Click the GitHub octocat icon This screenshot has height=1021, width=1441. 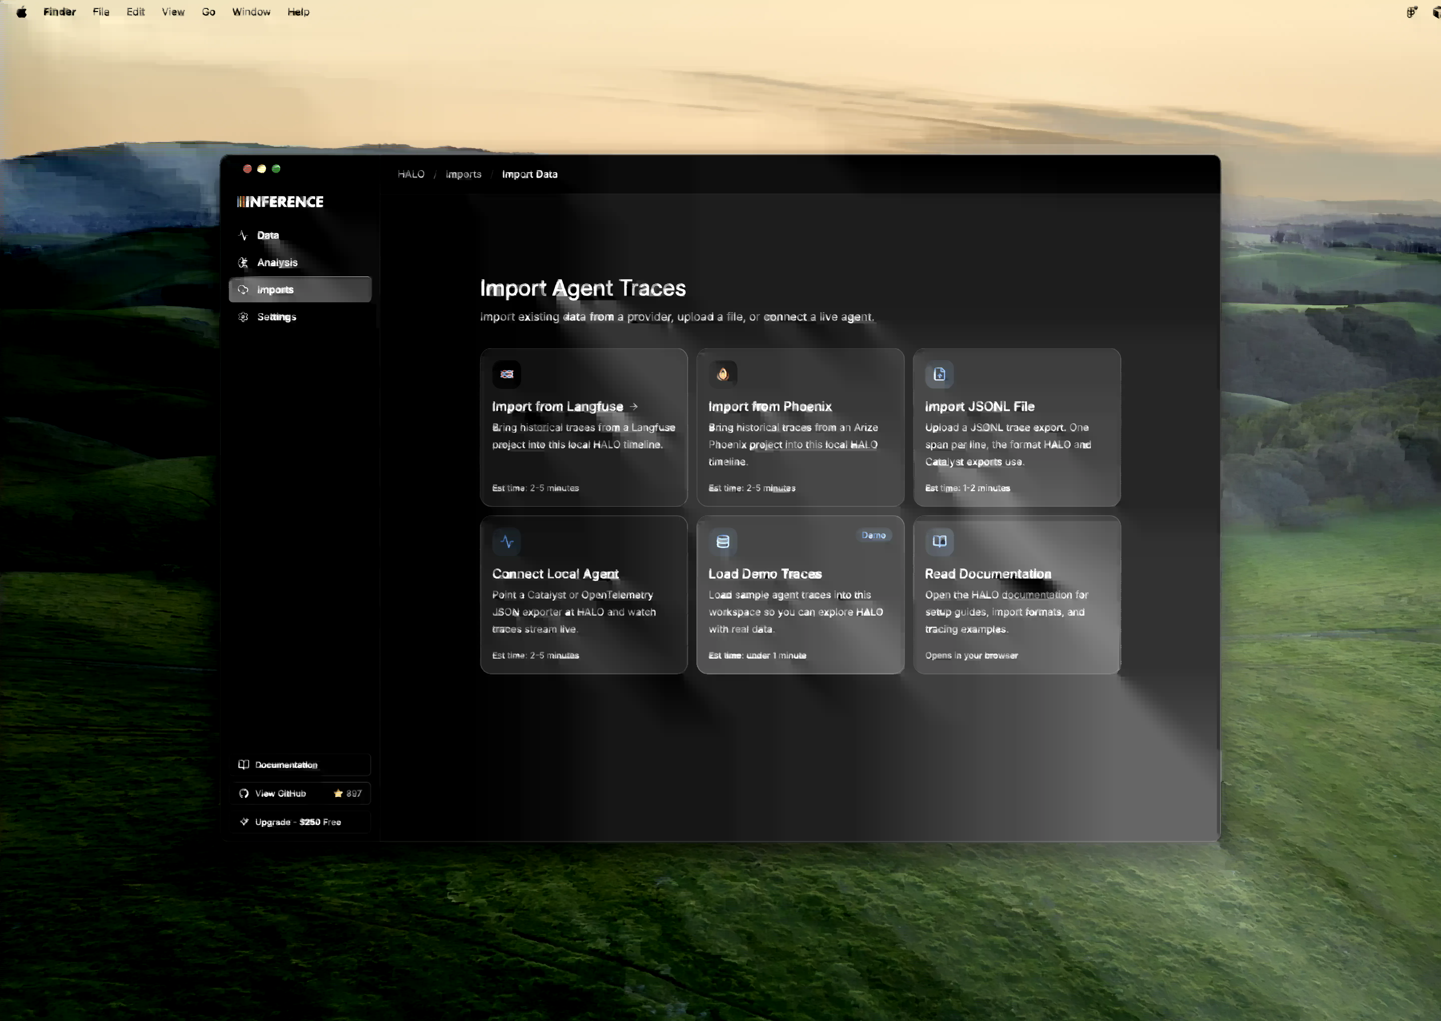click(244, 794)
